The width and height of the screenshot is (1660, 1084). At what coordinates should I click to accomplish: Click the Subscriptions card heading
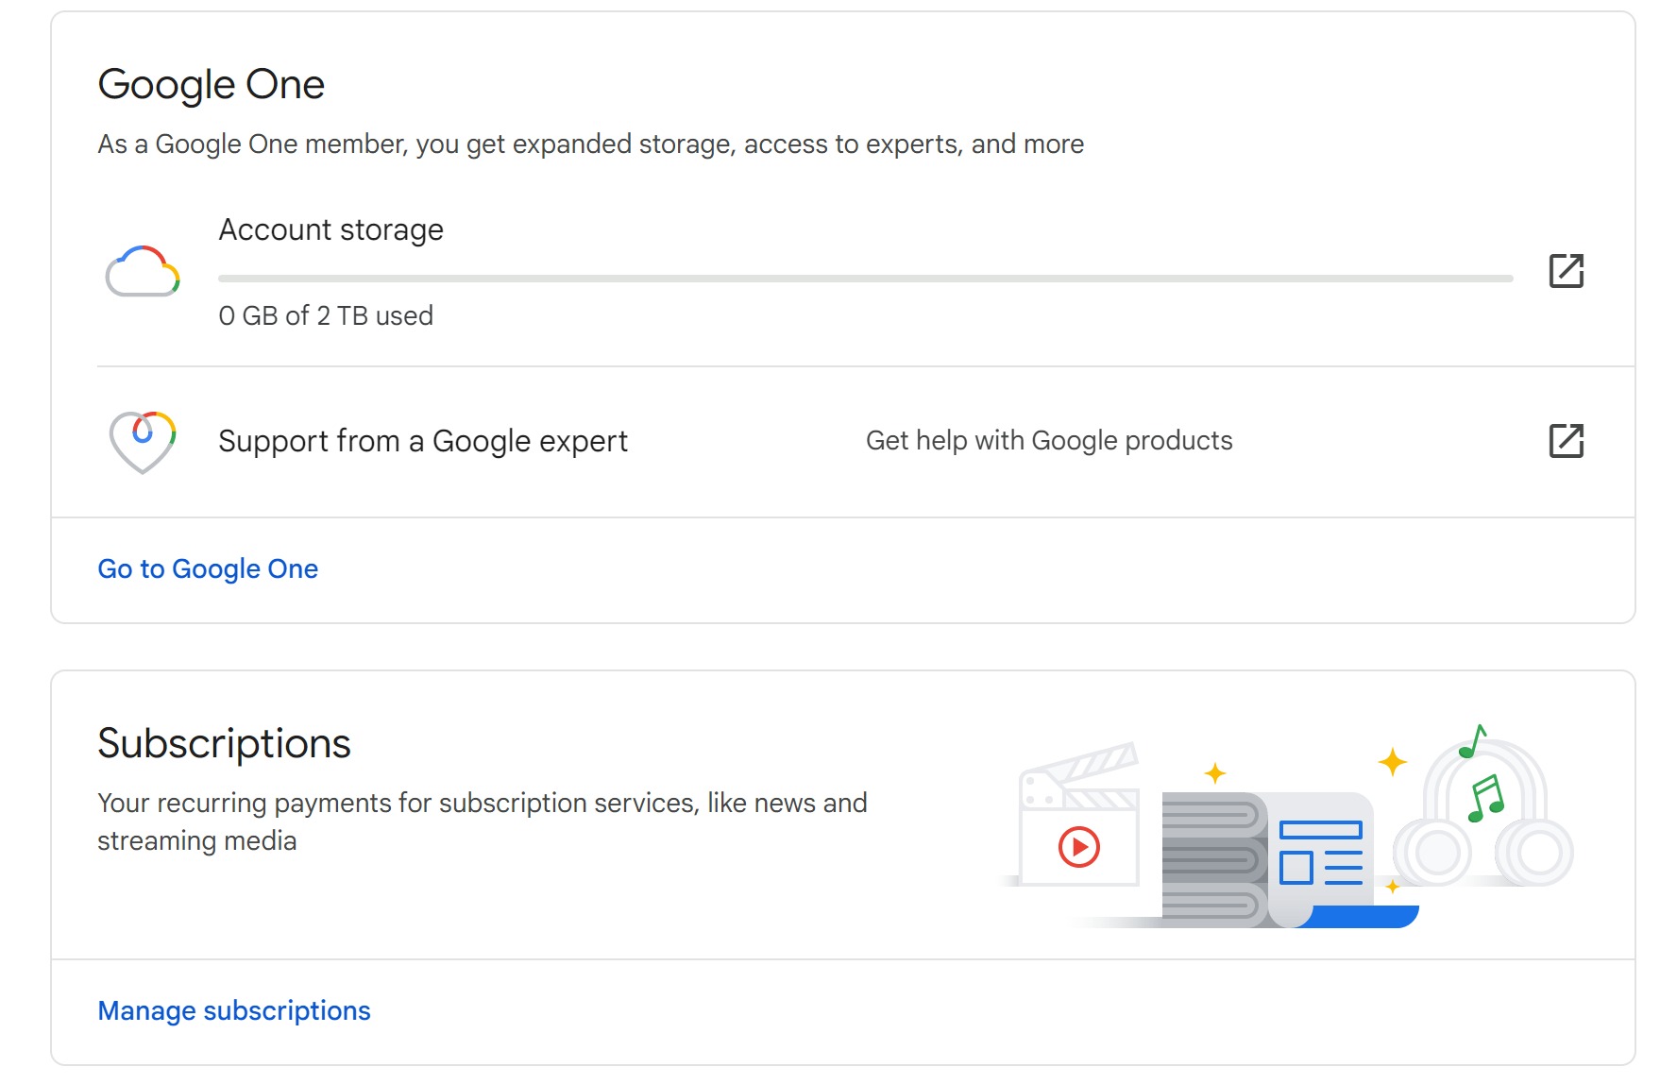[x=224, y=744]
